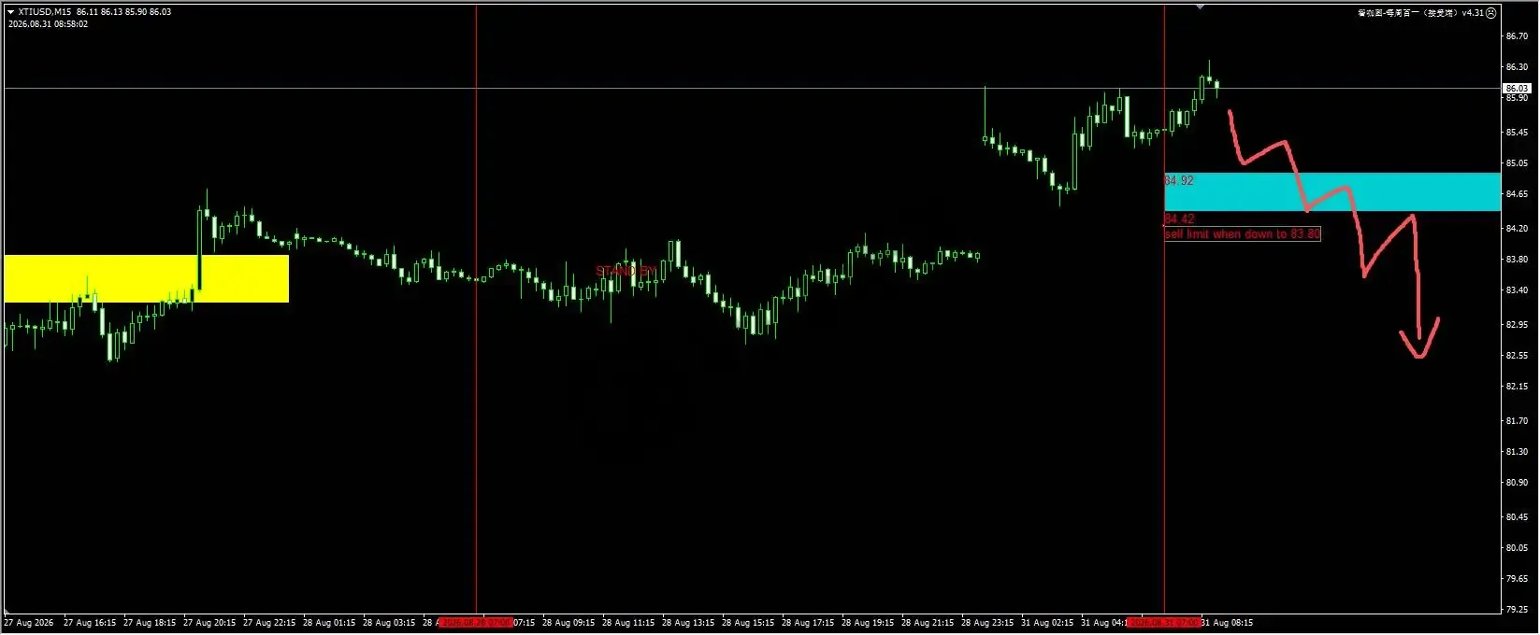Click the 84.42 price label
The image size is (1540, 635).
pos(1179,219)
